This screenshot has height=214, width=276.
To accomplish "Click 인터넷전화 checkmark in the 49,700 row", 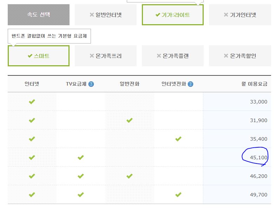I will (x=178, y=194).
